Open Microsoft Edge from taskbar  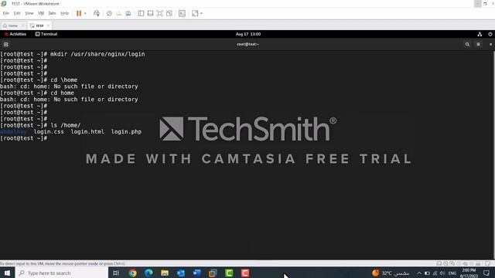148,273
